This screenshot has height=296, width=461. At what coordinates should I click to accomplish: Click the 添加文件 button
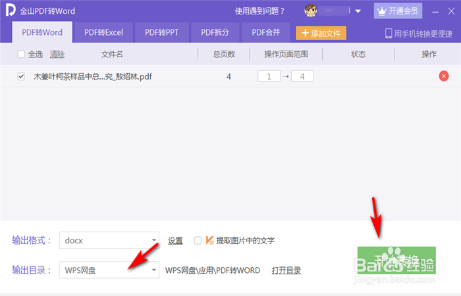click(x=321, y=33)
